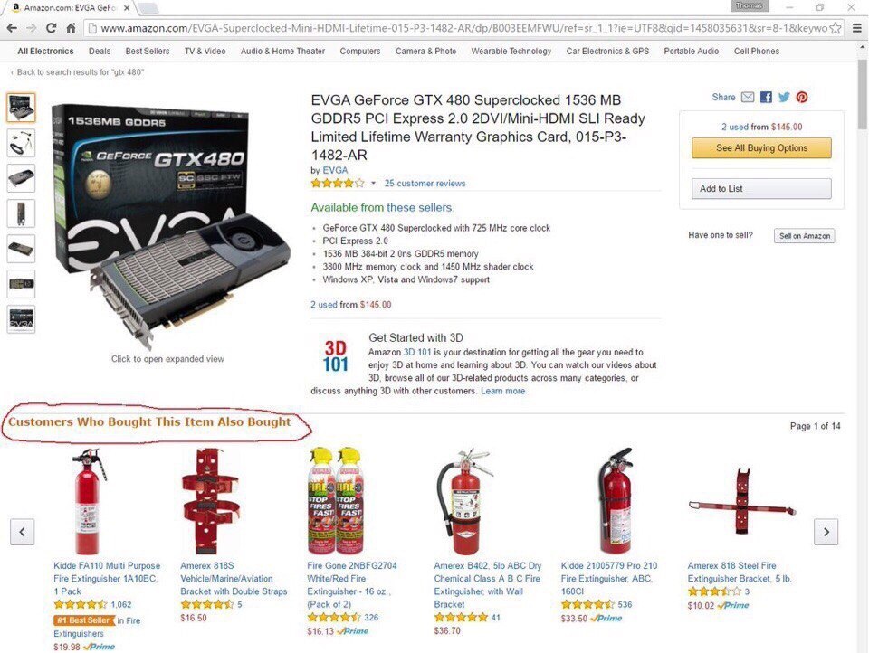Viewport: 869px width, 653px height.
Task: Open Computers navigation item
Action: 360,51
